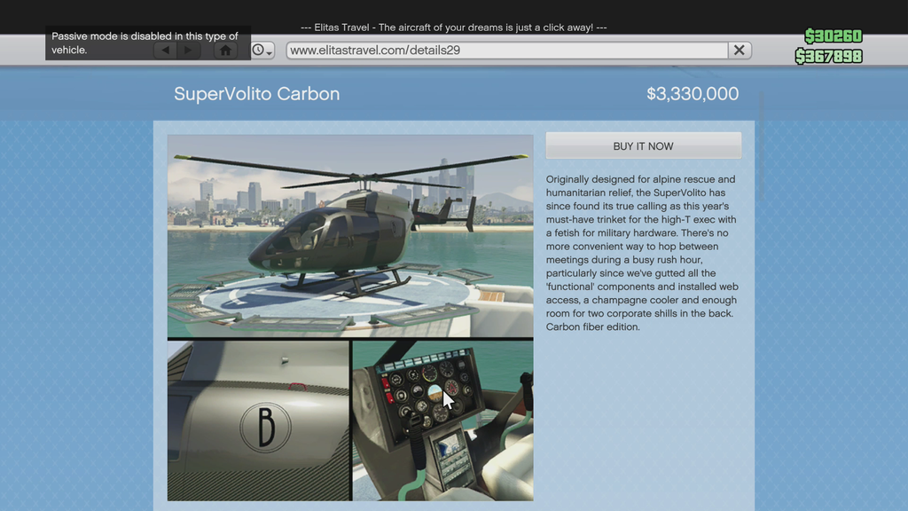
Task: Click the $30260 cash balance
Action: 834,35
